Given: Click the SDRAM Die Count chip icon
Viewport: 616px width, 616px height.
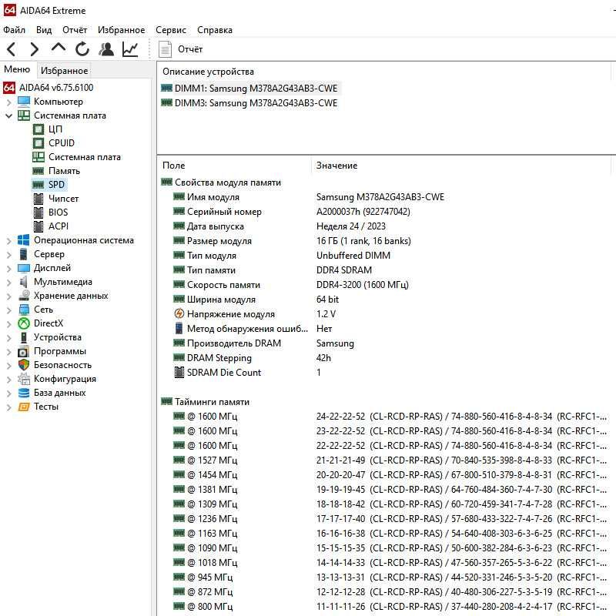Looking at the screenshot, I should (x=179, y=372).
